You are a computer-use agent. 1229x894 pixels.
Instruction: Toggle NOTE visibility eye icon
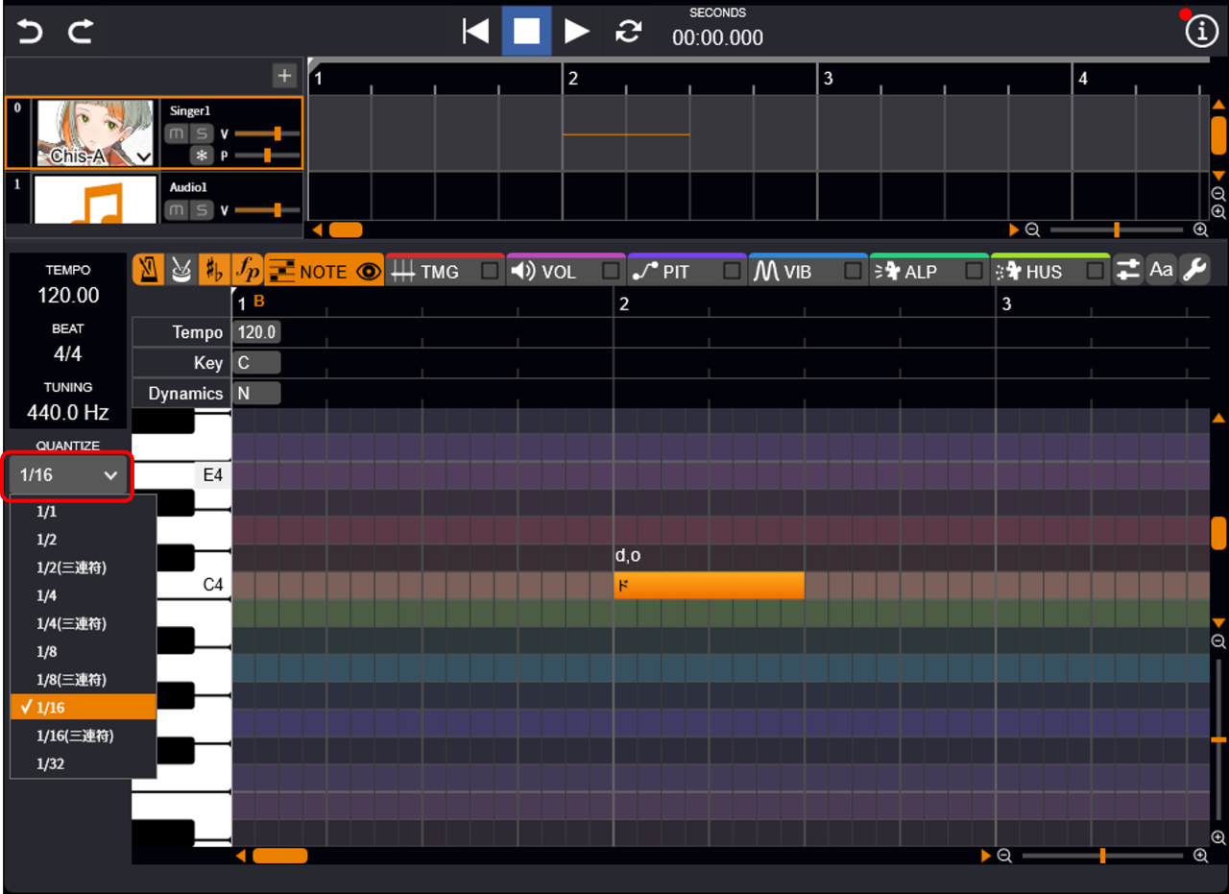click(x=368, y=272)
